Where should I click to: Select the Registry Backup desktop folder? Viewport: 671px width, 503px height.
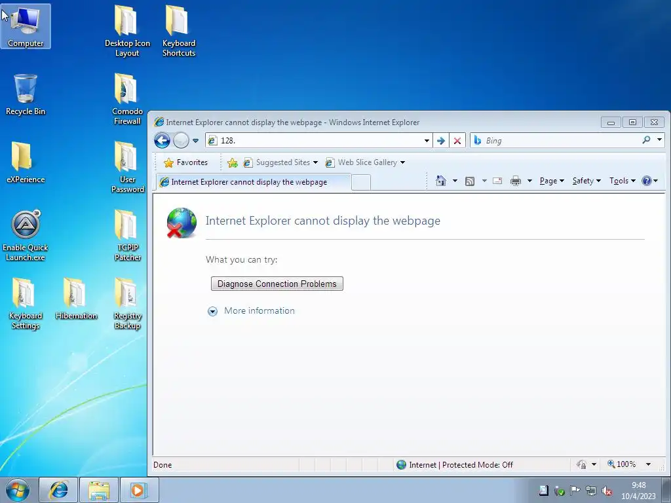click(127, 303)
